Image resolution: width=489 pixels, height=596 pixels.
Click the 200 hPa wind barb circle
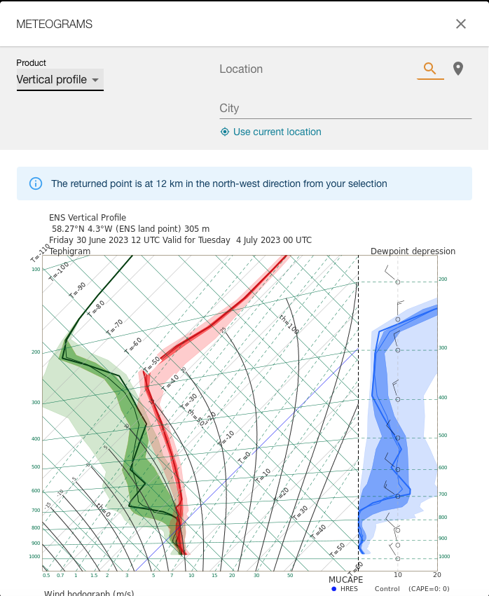[x=398, y=282]
